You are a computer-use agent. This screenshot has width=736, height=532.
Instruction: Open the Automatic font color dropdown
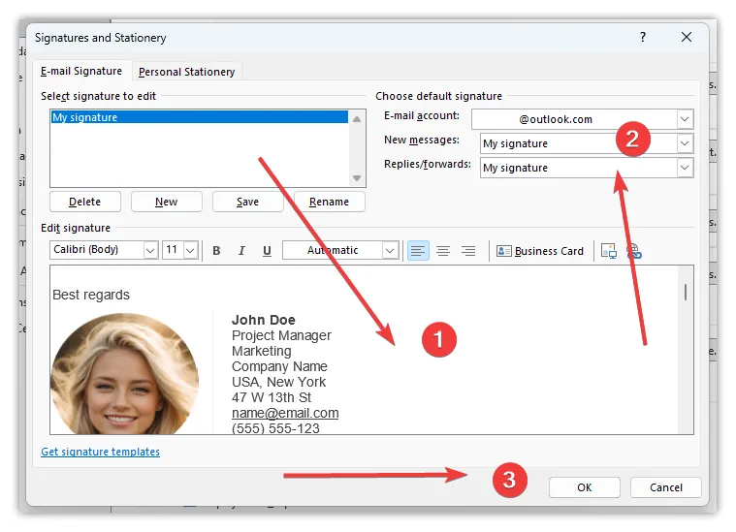390,251
